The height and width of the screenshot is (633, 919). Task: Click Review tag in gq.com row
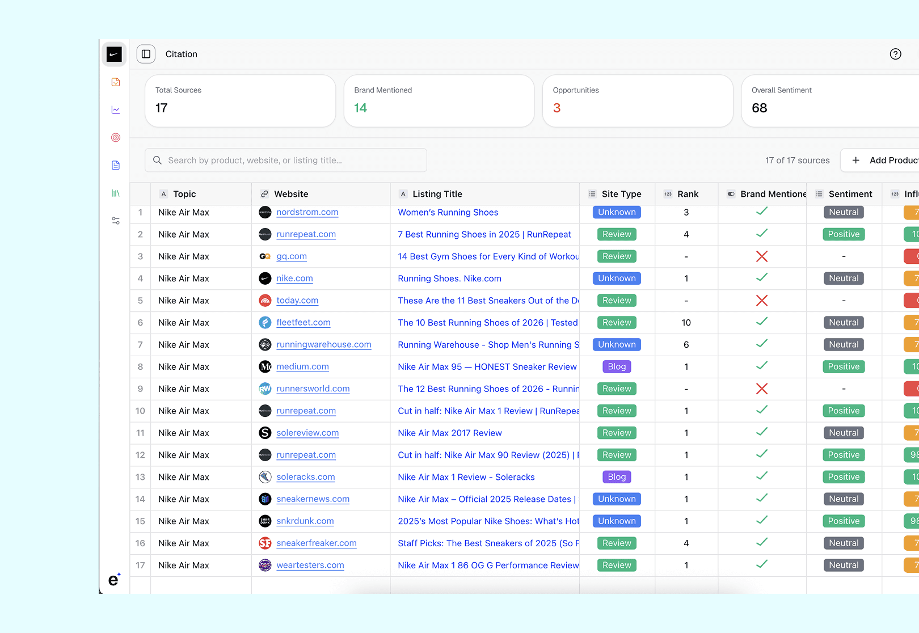(617, 256)
